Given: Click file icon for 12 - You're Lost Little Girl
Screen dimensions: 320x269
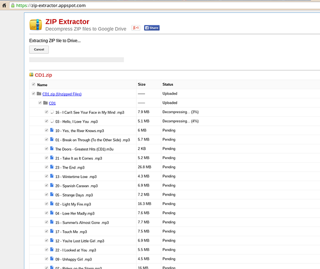Looking at the screenshot, I should pyautogui.click(x=52, y=240).
